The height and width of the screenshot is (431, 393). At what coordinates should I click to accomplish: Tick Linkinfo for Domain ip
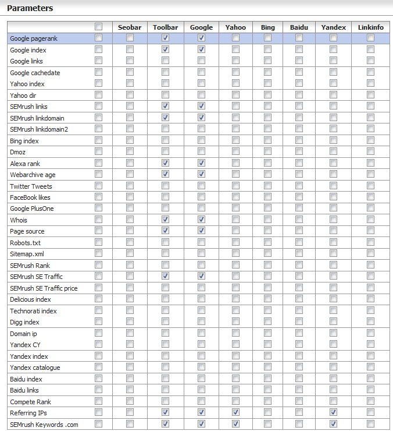[370, 333]
